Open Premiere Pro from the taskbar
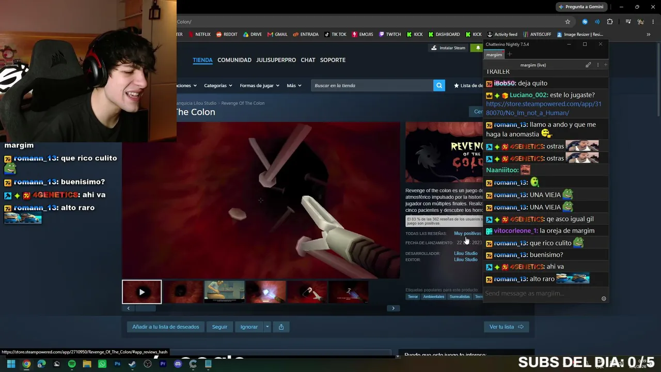Viewport: 661px width, 372px height. [x=163, y=364]
